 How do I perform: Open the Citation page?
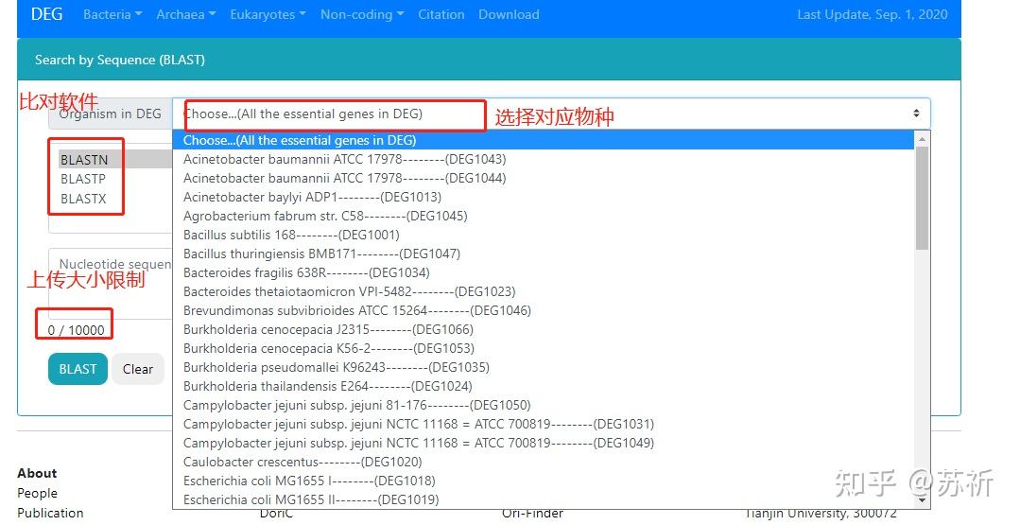pyautogui.click(x=441, y=14)
